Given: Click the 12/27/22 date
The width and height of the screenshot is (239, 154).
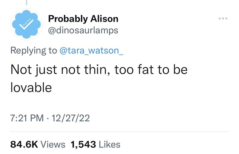Looking at the screenshot, I should pyautogui.click(x=71, y=118).
